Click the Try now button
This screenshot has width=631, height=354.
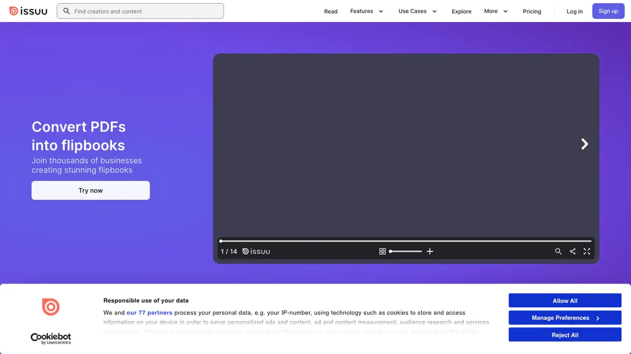click(90, 190)
